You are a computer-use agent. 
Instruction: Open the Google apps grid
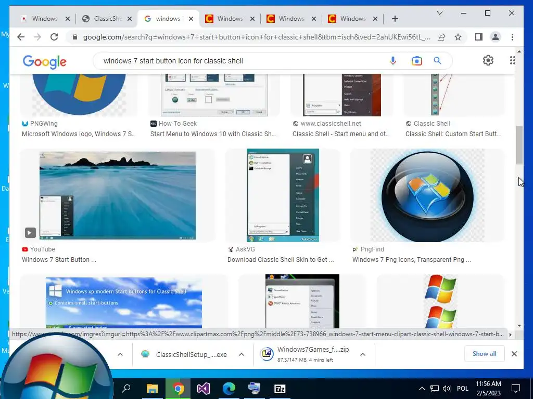(512, 60)
